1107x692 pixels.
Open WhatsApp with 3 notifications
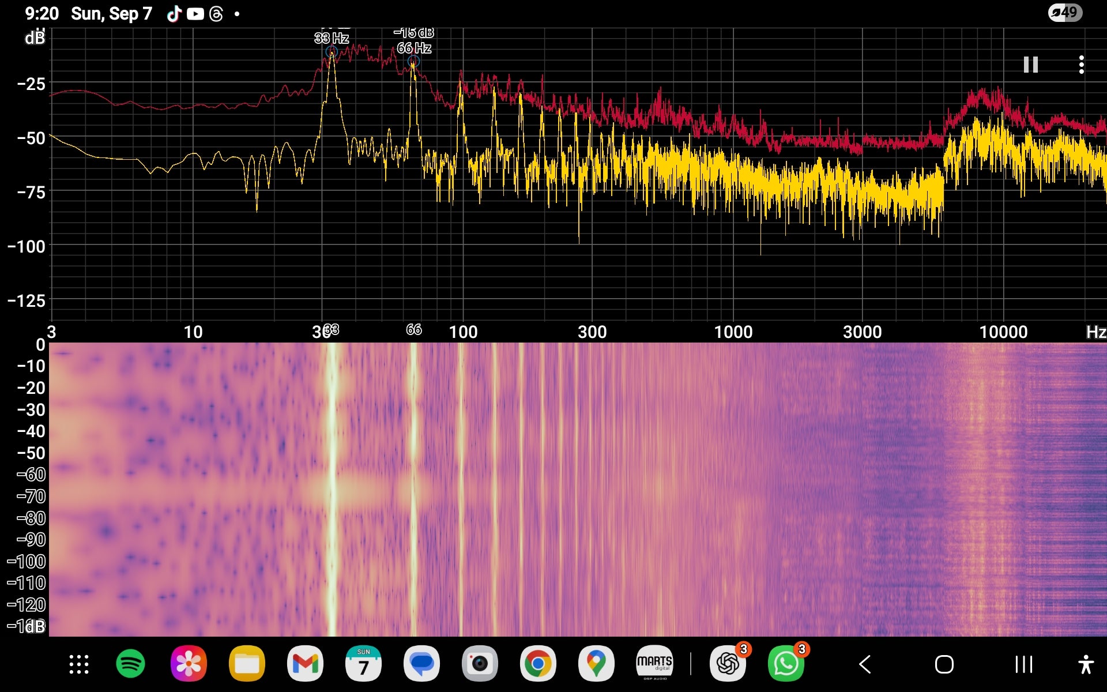click(x=786, y=664)
